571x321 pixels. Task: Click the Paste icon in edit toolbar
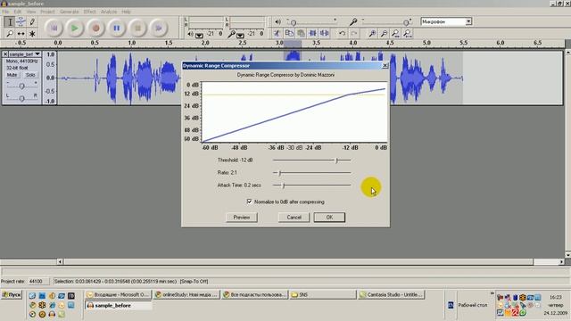click(301, 34)
